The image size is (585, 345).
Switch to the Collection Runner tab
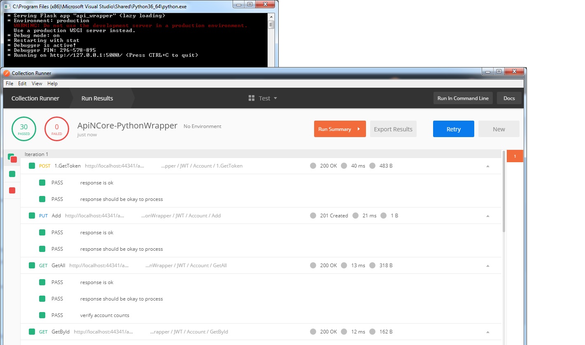point(35,98)
